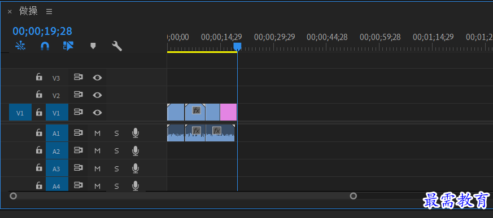
Task: Toggle sync lock on V3
Action: click(78, 77)
